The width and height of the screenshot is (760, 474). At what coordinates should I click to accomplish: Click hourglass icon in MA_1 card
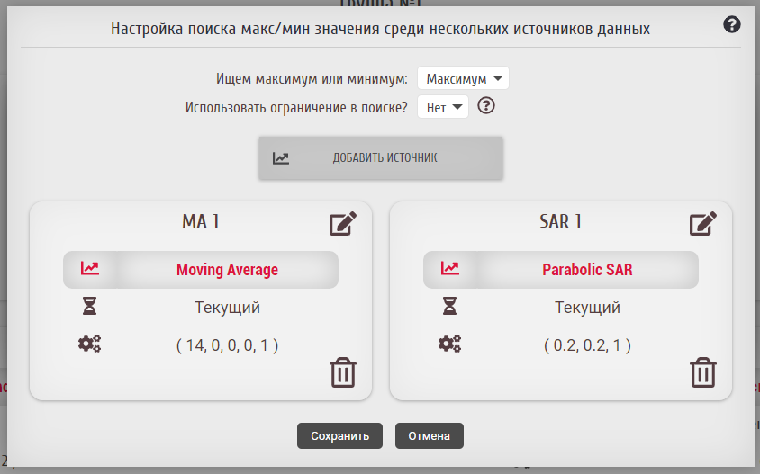pyautogui.click(x=90, y=307)
